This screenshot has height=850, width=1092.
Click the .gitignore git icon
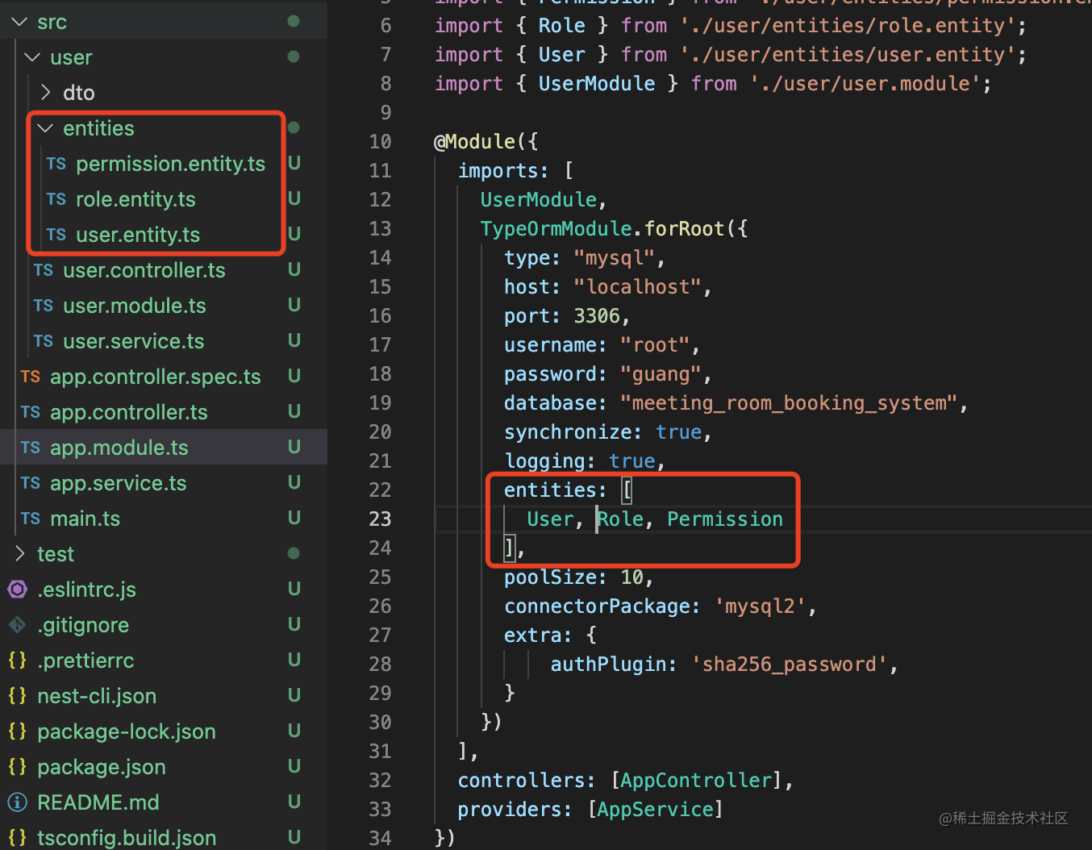18,625
